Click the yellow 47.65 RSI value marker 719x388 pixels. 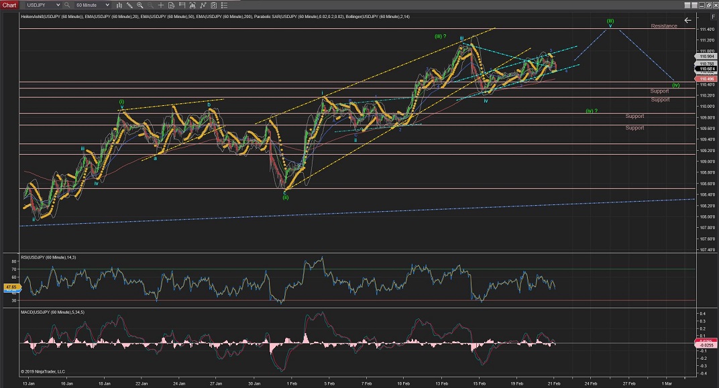(10, 287)
